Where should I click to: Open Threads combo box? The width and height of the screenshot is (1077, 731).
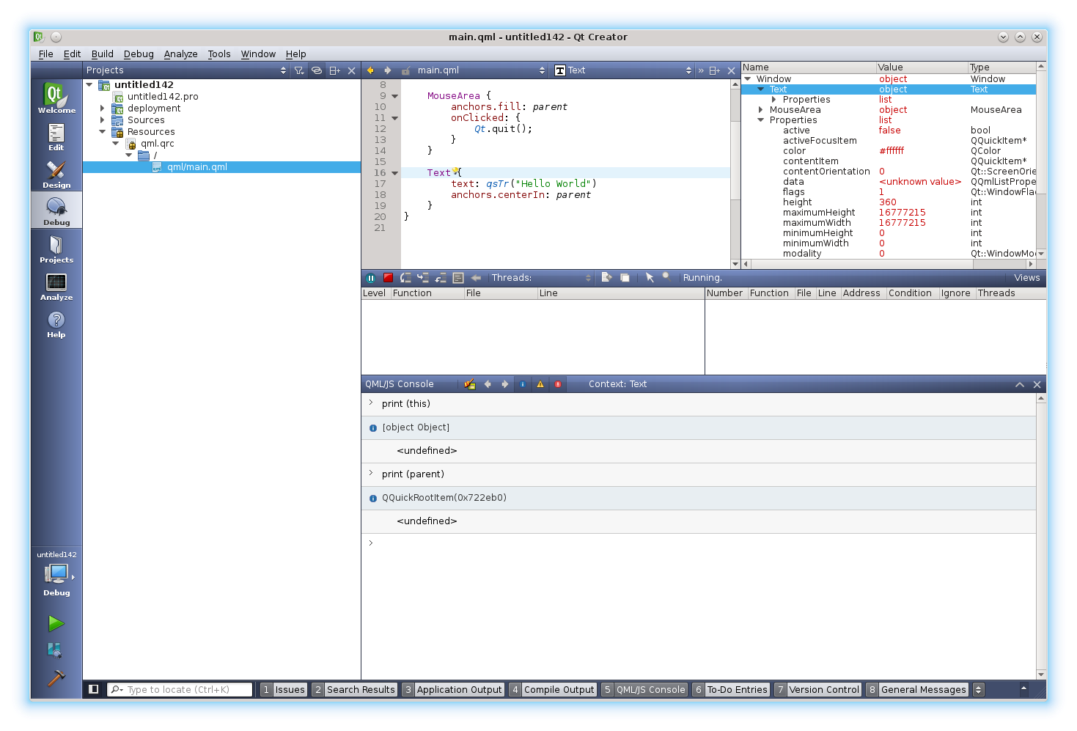pyautogui.click(x=541, y=278)
